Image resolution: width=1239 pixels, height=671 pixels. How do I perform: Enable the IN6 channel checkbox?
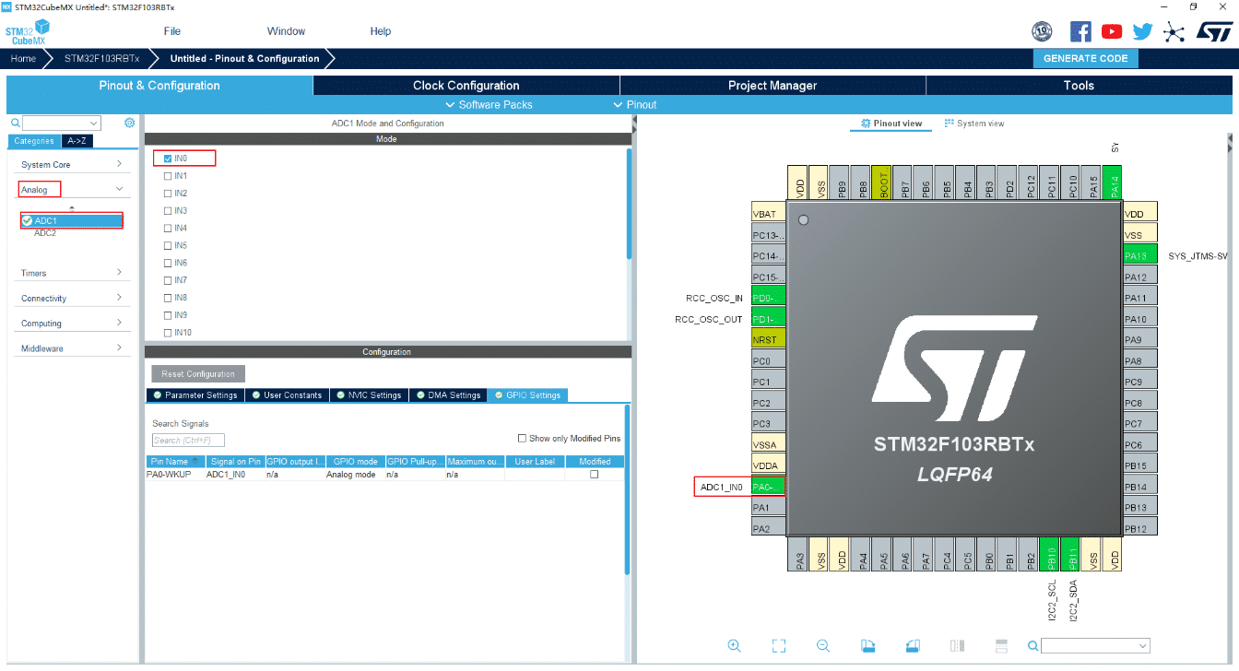(x=168, y=264)
